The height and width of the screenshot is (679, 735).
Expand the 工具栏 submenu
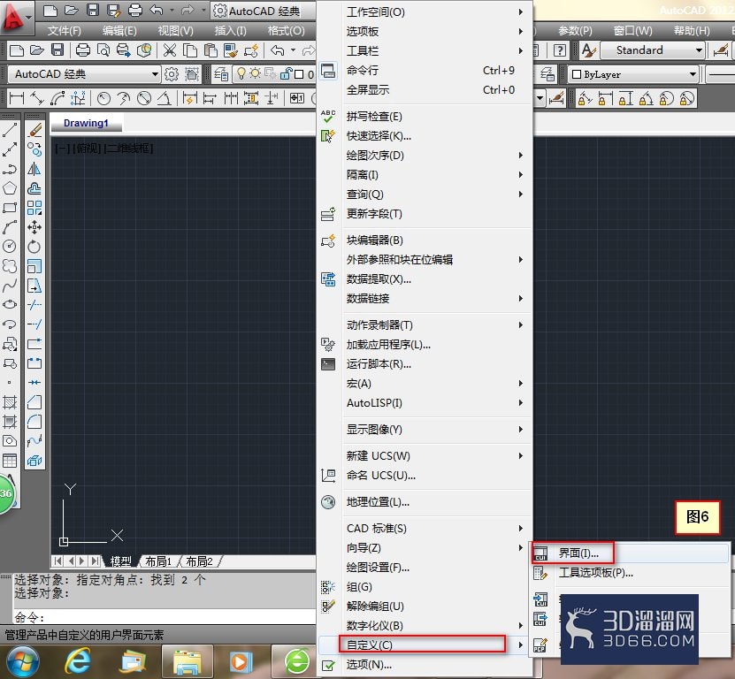[425, 50]
